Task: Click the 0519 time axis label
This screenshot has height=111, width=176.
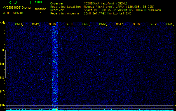Action: pos(153,24)
